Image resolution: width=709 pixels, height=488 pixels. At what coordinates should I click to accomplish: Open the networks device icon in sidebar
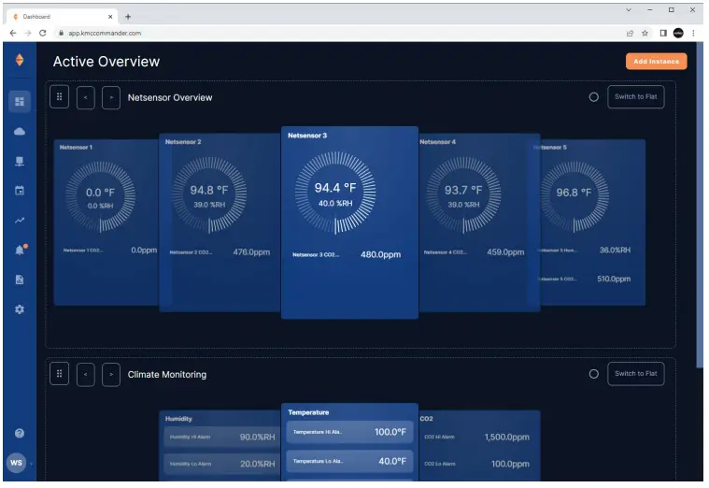(20, 162)
